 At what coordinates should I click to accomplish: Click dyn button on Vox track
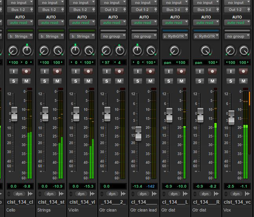(x=236, y=194)
